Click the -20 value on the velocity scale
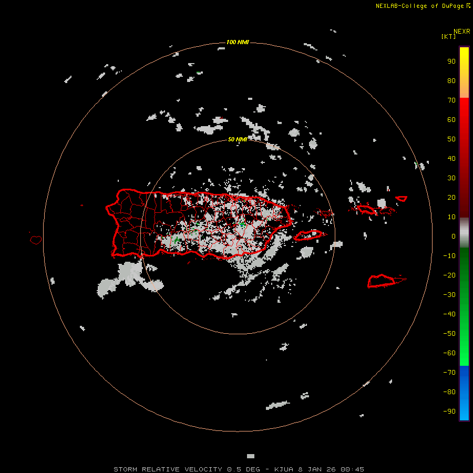 (x=449, y=275)
